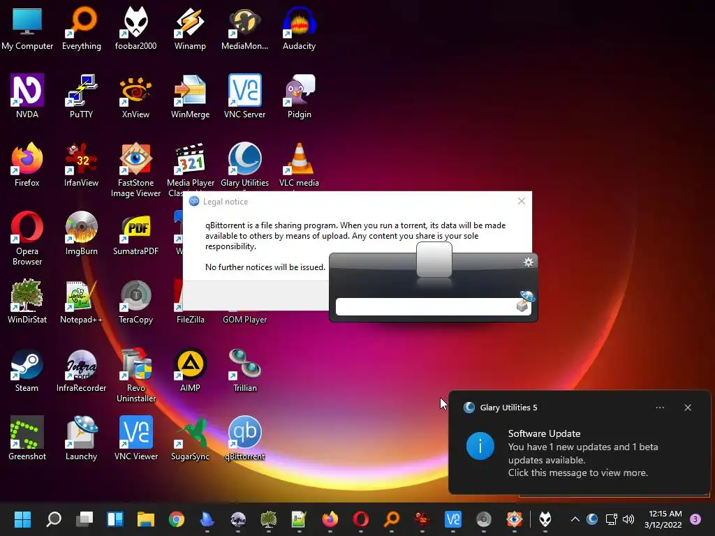Open the SugarSync desktop shortcut

[190, 438]
